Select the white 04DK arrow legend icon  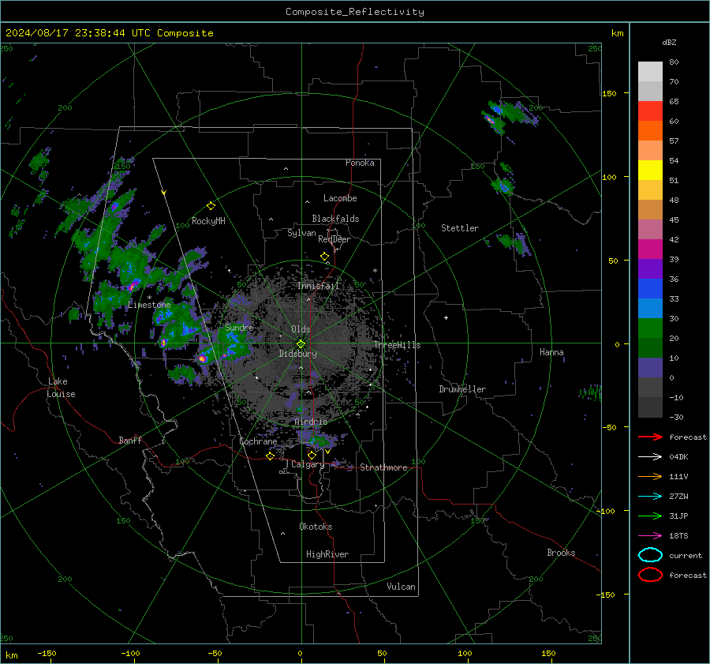point(650,456)
